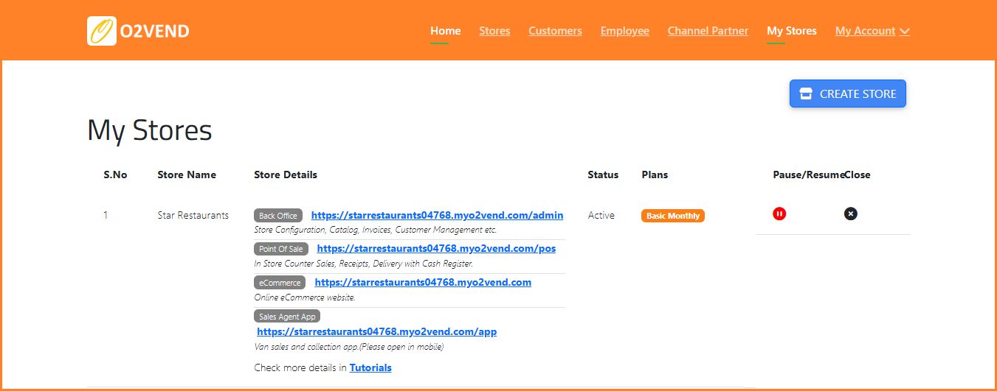Click the Store Details column header

click(x=286, y=175)
